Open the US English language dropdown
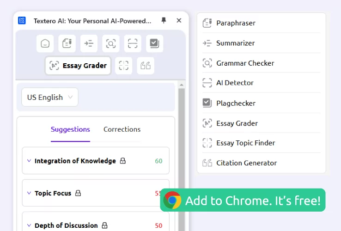Screen dimensions: 341x231 [x=50, y=97]
